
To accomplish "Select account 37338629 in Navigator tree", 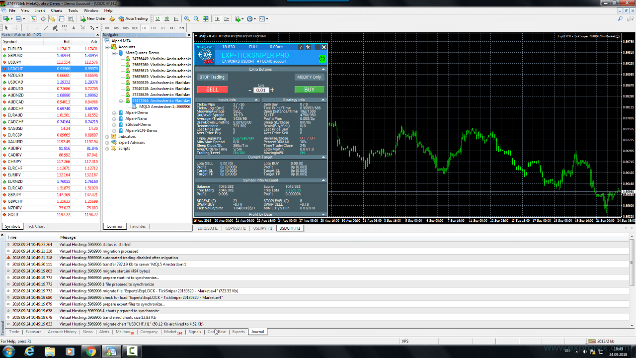I will (x=160, y=94).
